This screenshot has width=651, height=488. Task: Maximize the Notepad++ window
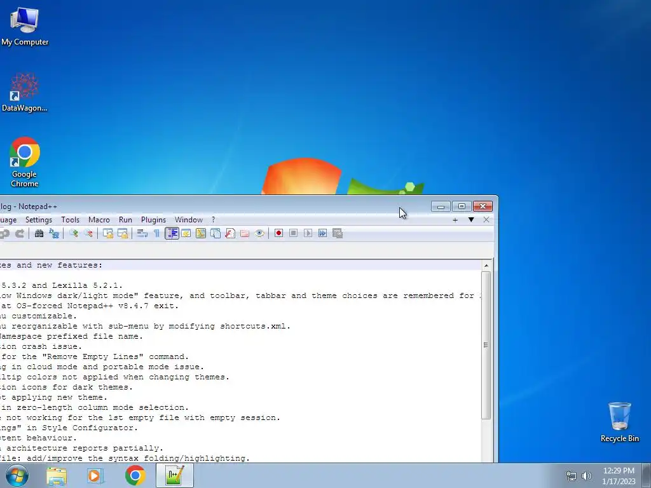[x=462, y=207]
